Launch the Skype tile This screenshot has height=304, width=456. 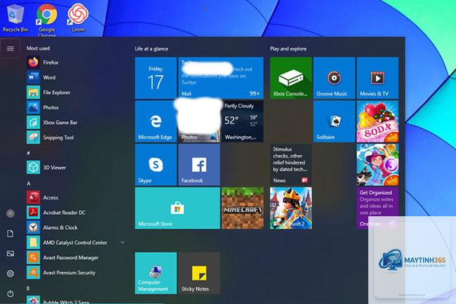point(156,165)
